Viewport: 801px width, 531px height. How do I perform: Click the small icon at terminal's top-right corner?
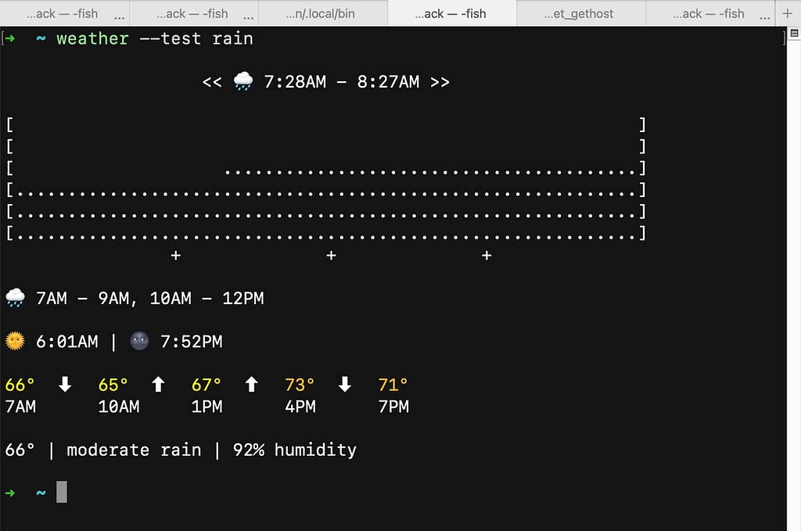(783, 38)
